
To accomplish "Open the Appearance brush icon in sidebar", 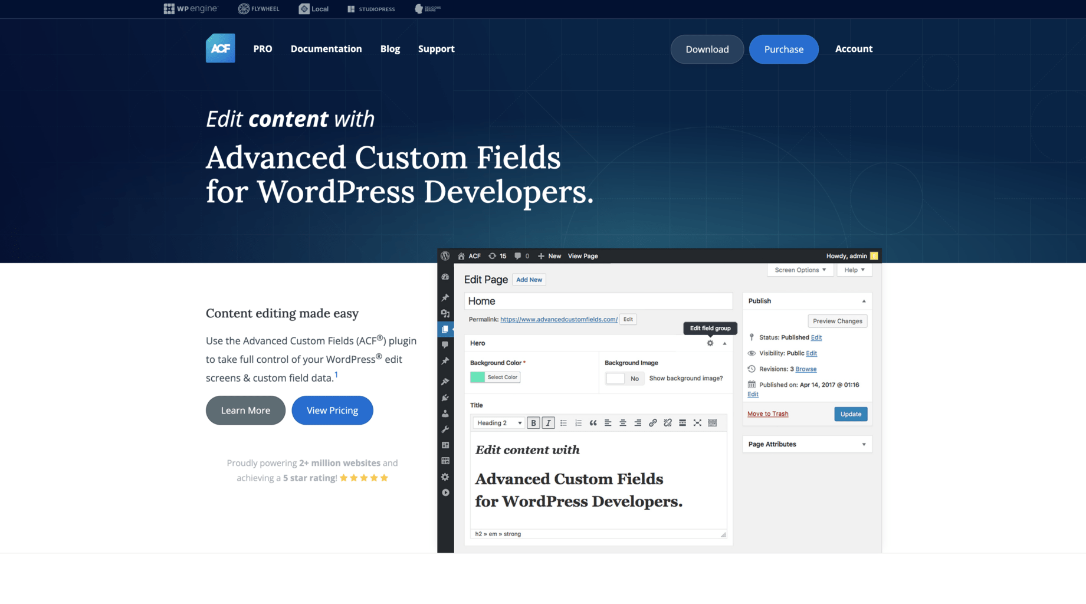I will pos(445,382).
